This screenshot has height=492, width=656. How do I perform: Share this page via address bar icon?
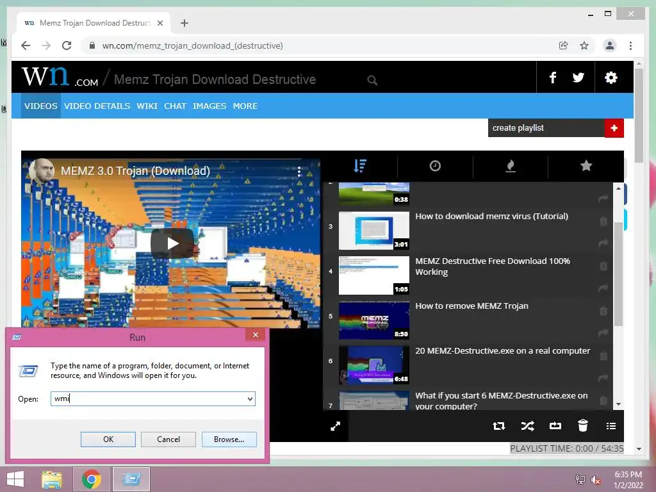pyautogui.click(x=564, y=45)
